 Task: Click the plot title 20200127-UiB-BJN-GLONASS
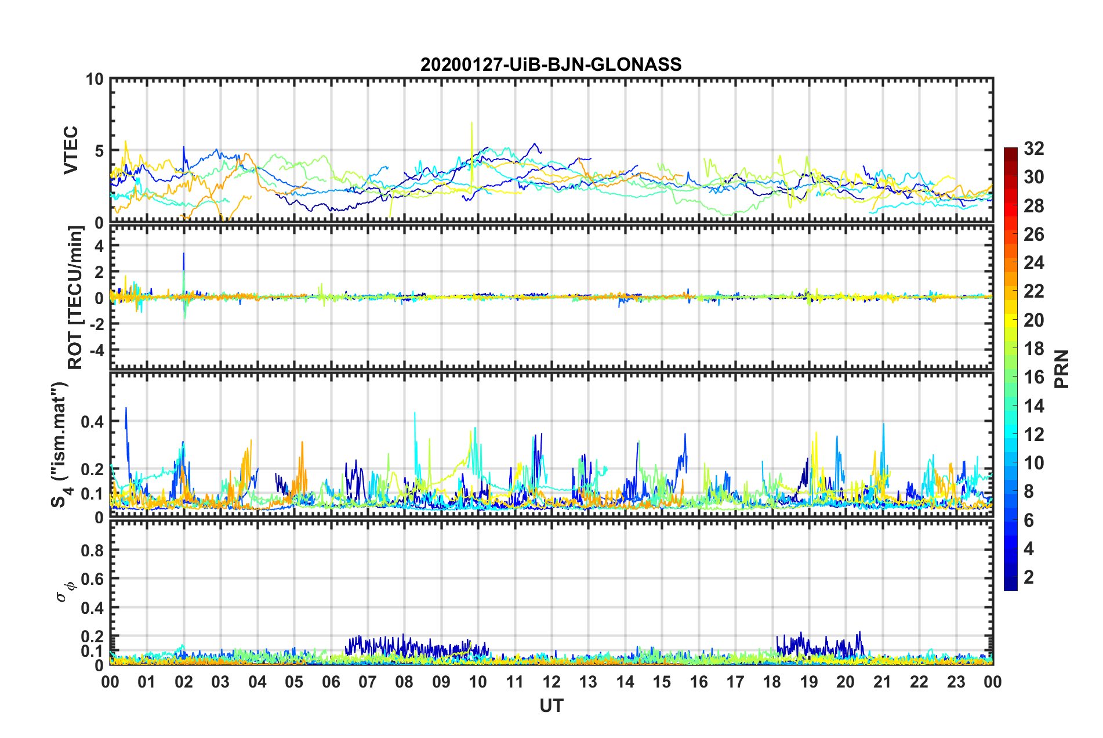tap(551, 64)
